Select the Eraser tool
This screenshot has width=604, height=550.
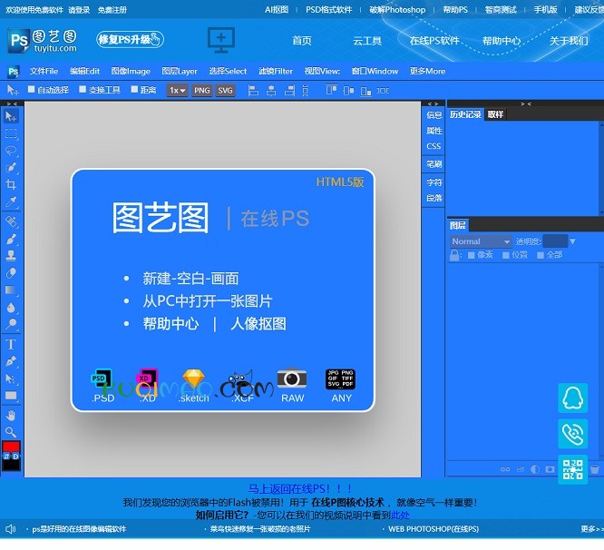(x=11, y=273)
